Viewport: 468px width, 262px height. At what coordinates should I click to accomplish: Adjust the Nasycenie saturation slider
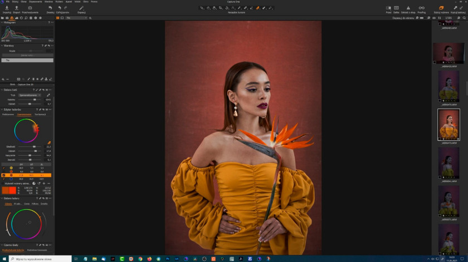(30, 155)
